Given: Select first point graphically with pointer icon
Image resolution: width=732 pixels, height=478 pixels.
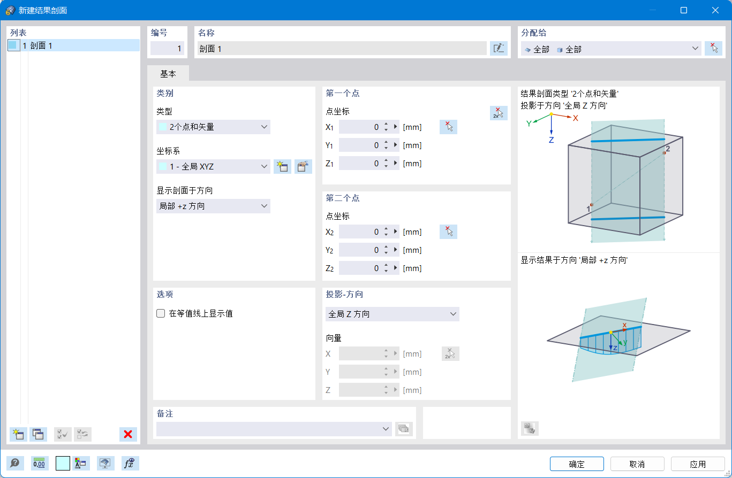Looking at the screenshot, I should (x=448, y=127).
